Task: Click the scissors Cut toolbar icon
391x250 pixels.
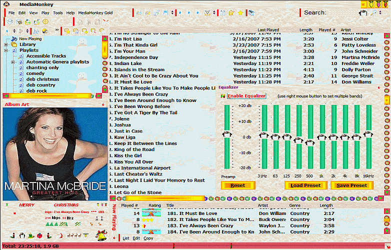Action: (x=88, y=22)
